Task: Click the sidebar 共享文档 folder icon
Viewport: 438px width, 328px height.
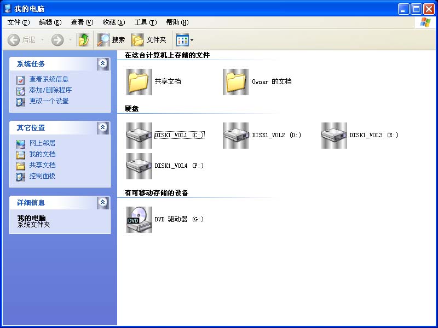Action: (20, 166)
